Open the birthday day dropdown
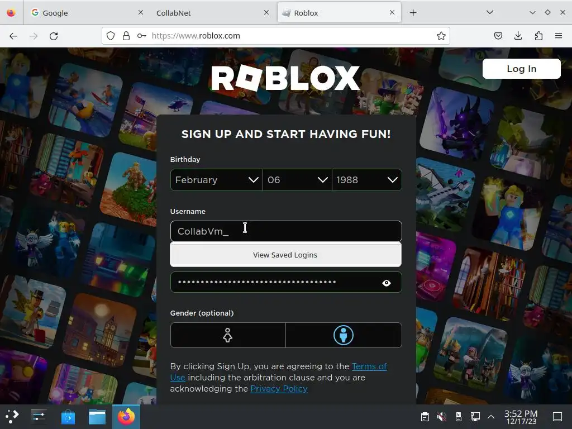 (297, 180)
